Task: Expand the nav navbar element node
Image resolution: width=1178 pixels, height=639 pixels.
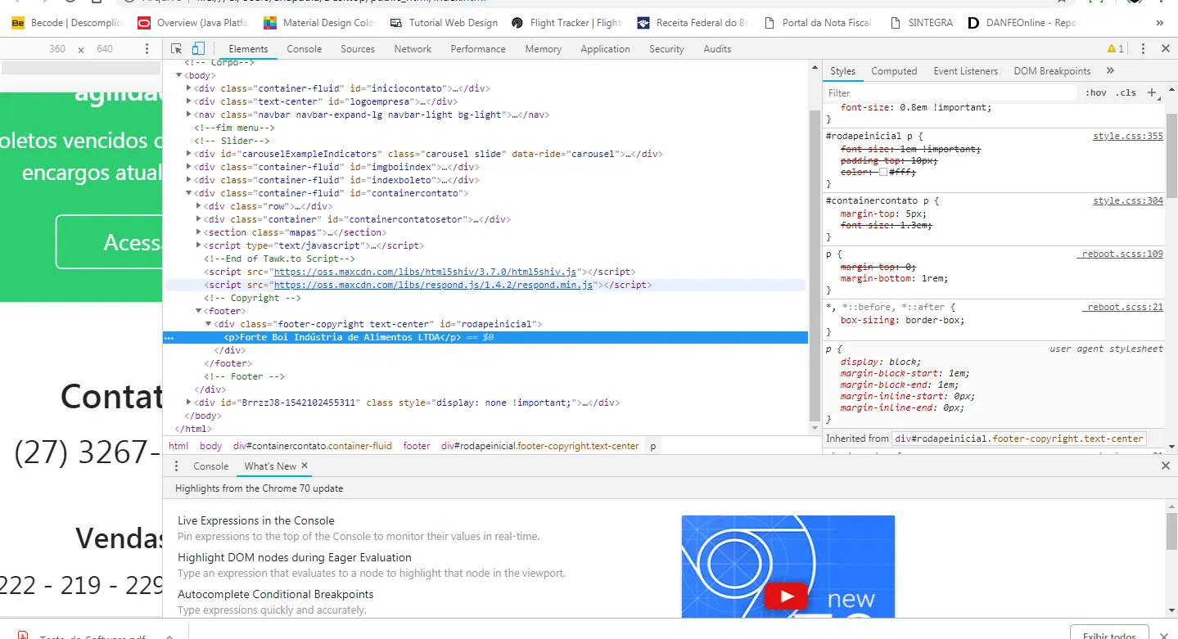Action: coord(189,115)
